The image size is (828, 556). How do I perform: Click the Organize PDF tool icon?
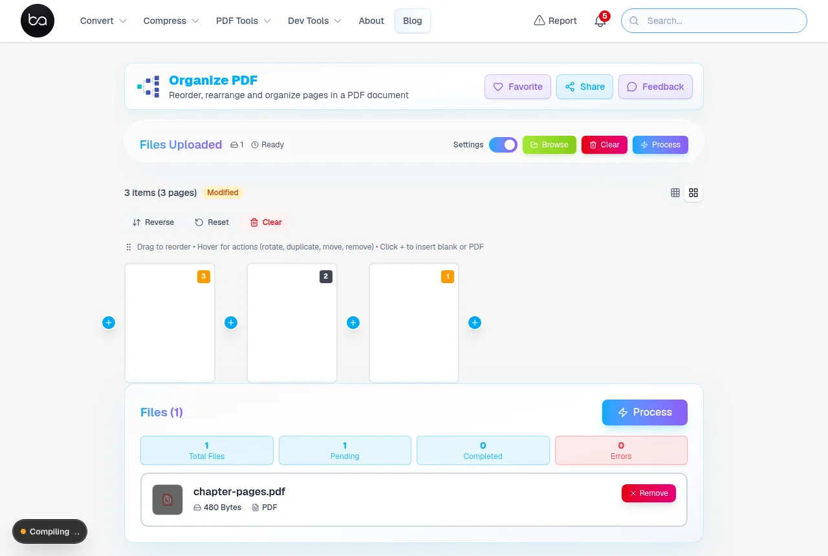(x=148, y=87)
